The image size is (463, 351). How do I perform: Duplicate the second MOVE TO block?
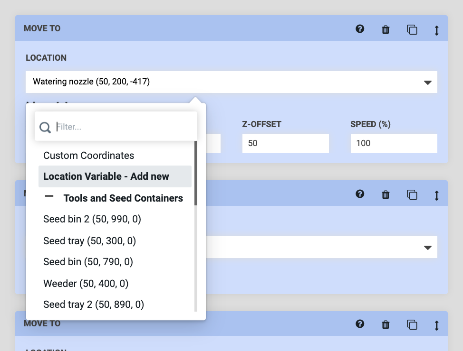(x=412, y=194)
